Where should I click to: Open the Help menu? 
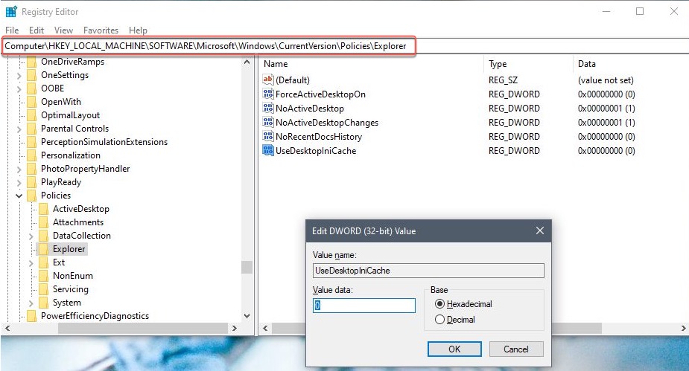pyautogui.click(x=138, y=30)
